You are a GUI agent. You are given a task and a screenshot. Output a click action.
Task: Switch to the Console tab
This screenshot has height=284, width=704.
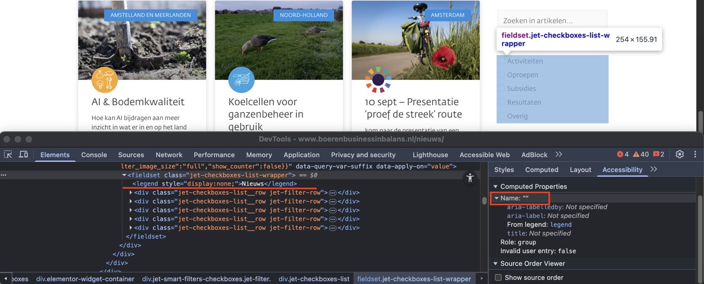point(94,155)
